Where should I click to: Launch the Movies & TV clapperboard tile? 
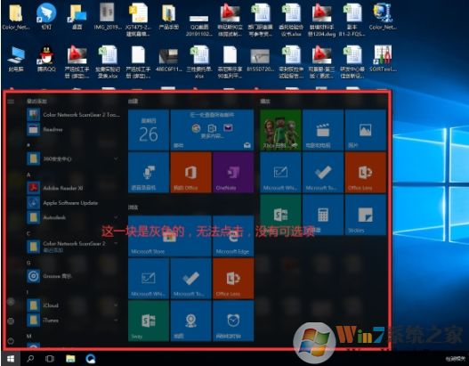[323, 130]
